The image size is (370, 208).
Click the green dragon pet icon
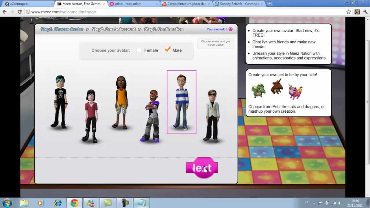(x=258, y=90)
